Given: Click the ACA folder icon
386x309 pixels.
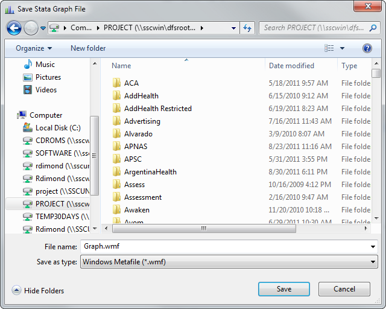Looking at the screenshot, I should point(116,83).
